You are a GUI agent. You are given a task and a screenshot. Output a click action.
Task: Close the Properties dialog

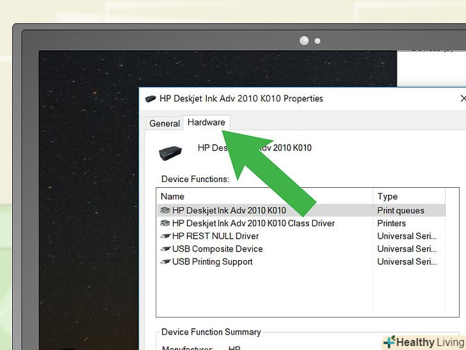click(462, 99)
